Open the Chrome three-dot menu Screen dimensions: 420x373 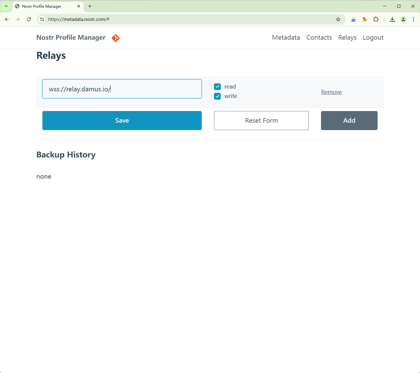(414, 19)
